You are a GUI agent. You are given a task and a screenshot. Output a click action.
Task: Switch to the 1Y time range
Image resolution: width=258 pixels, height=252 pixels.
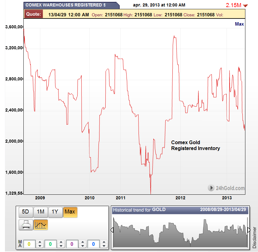click(55, 212)
